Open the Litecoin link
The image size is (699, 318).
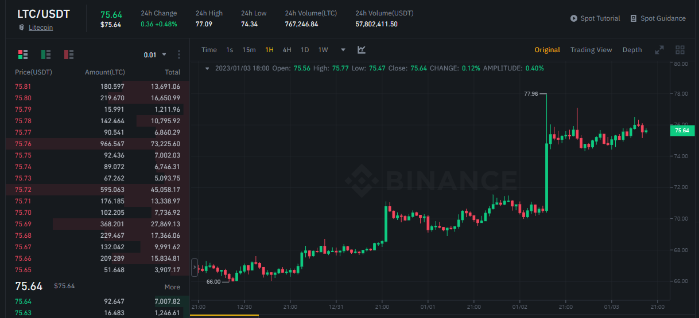click(41, 27)
